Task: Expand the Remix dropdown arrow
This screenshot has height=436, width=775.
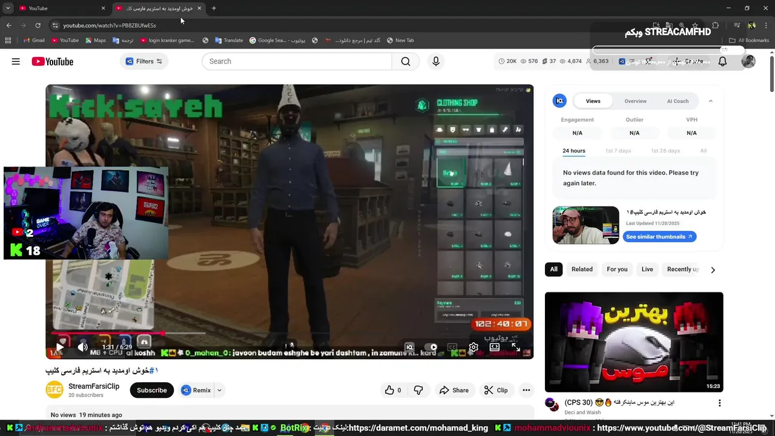Action: tap(219, 390)
